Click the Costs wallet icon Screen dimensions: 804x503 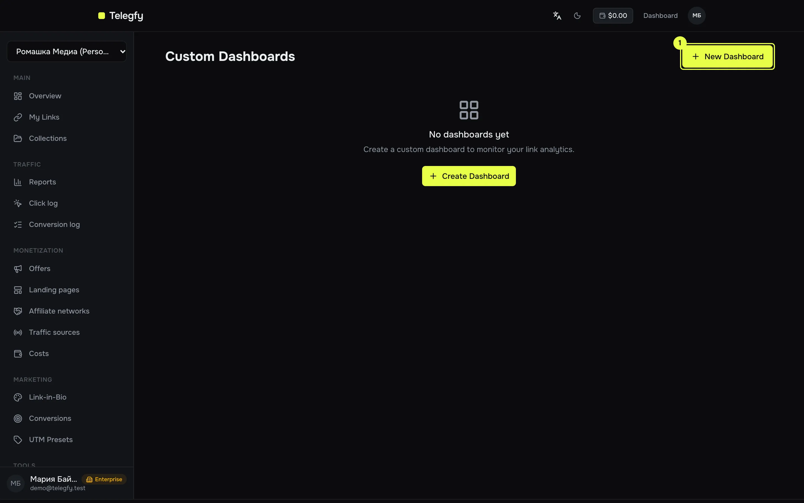point(18,353)
